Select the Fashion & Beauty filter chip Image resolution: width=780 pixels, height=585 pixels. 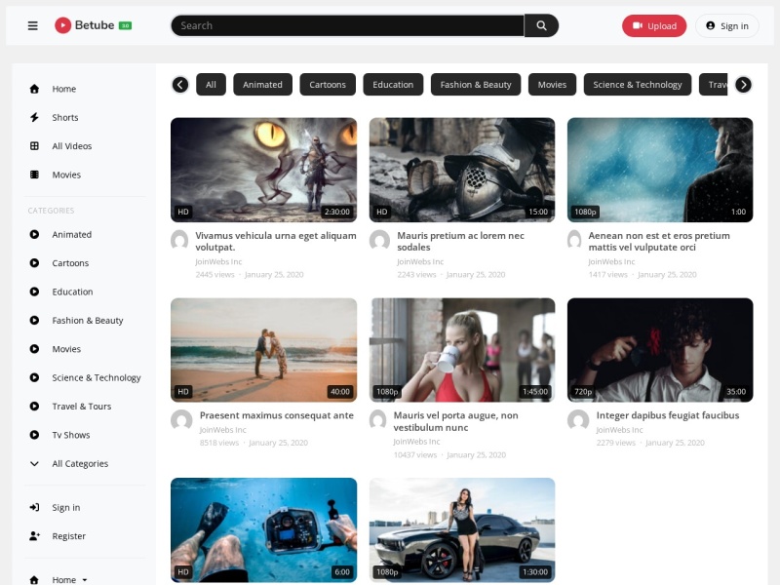(476, 85)
